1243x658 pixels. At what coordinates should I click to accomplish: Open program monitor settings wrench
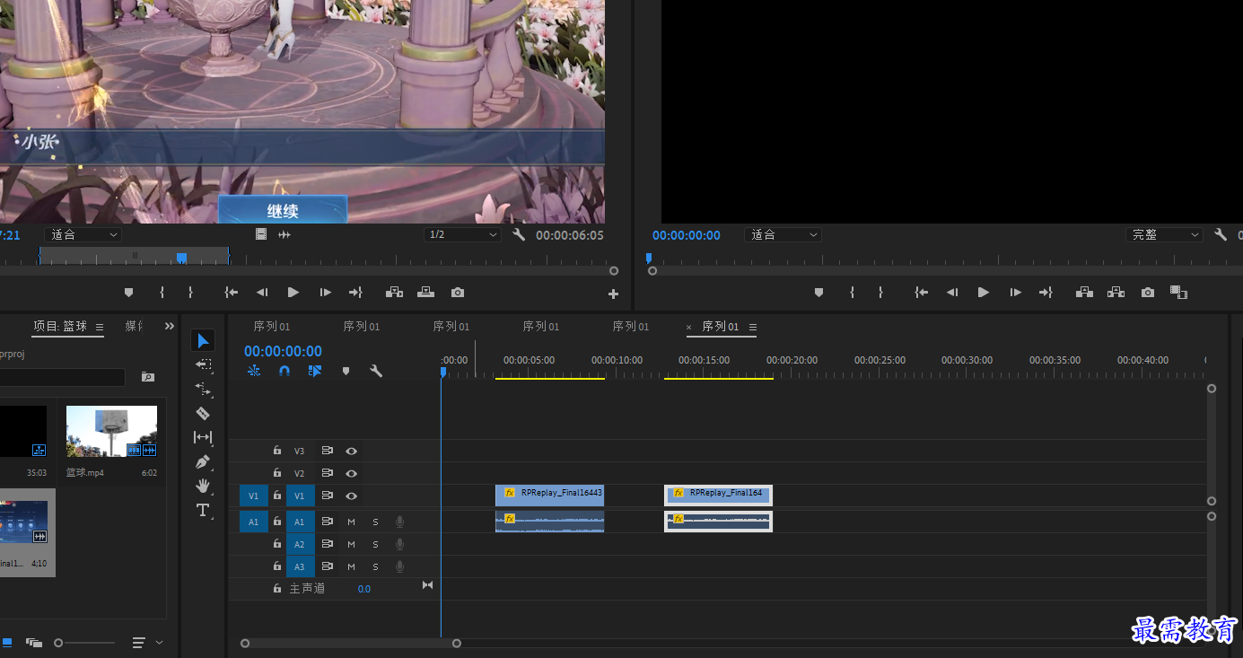click(x=1221, y=234)
